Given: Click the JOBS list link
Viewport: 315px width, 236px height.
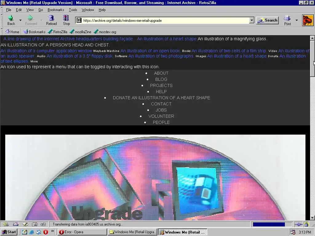Looking at the screenshot, I should pos(161,110).
